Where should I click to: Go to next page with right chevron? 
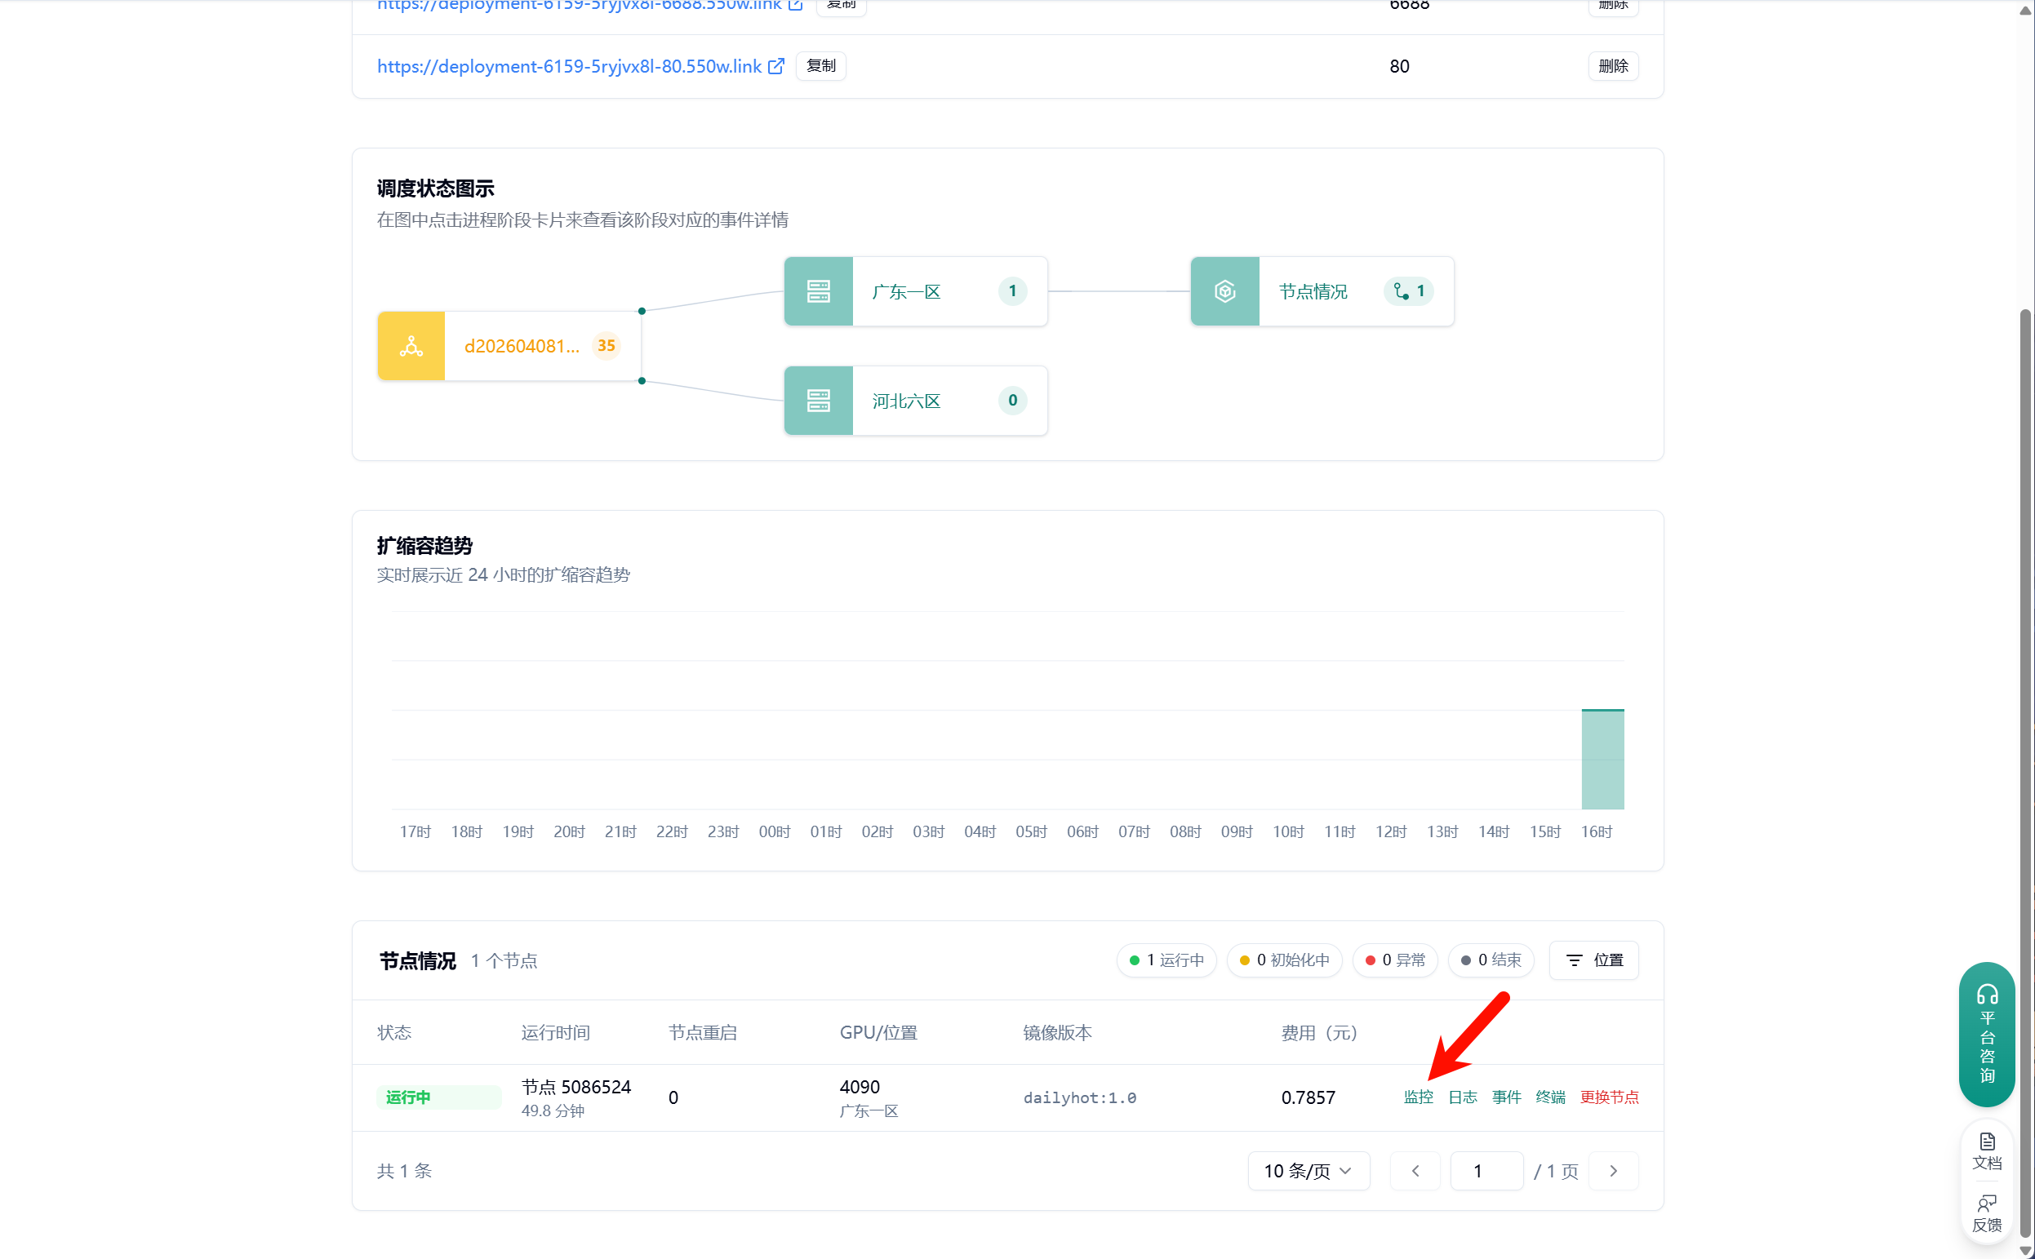click(x=1613, y=1171)
